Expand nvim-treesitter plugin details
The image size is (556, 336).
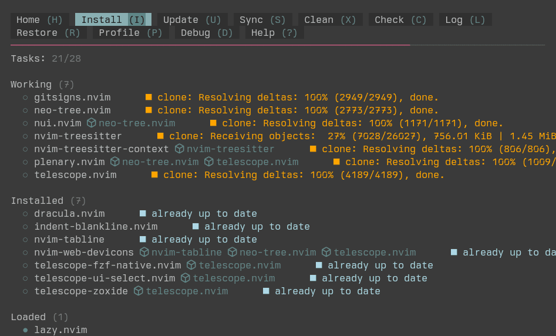77,136
